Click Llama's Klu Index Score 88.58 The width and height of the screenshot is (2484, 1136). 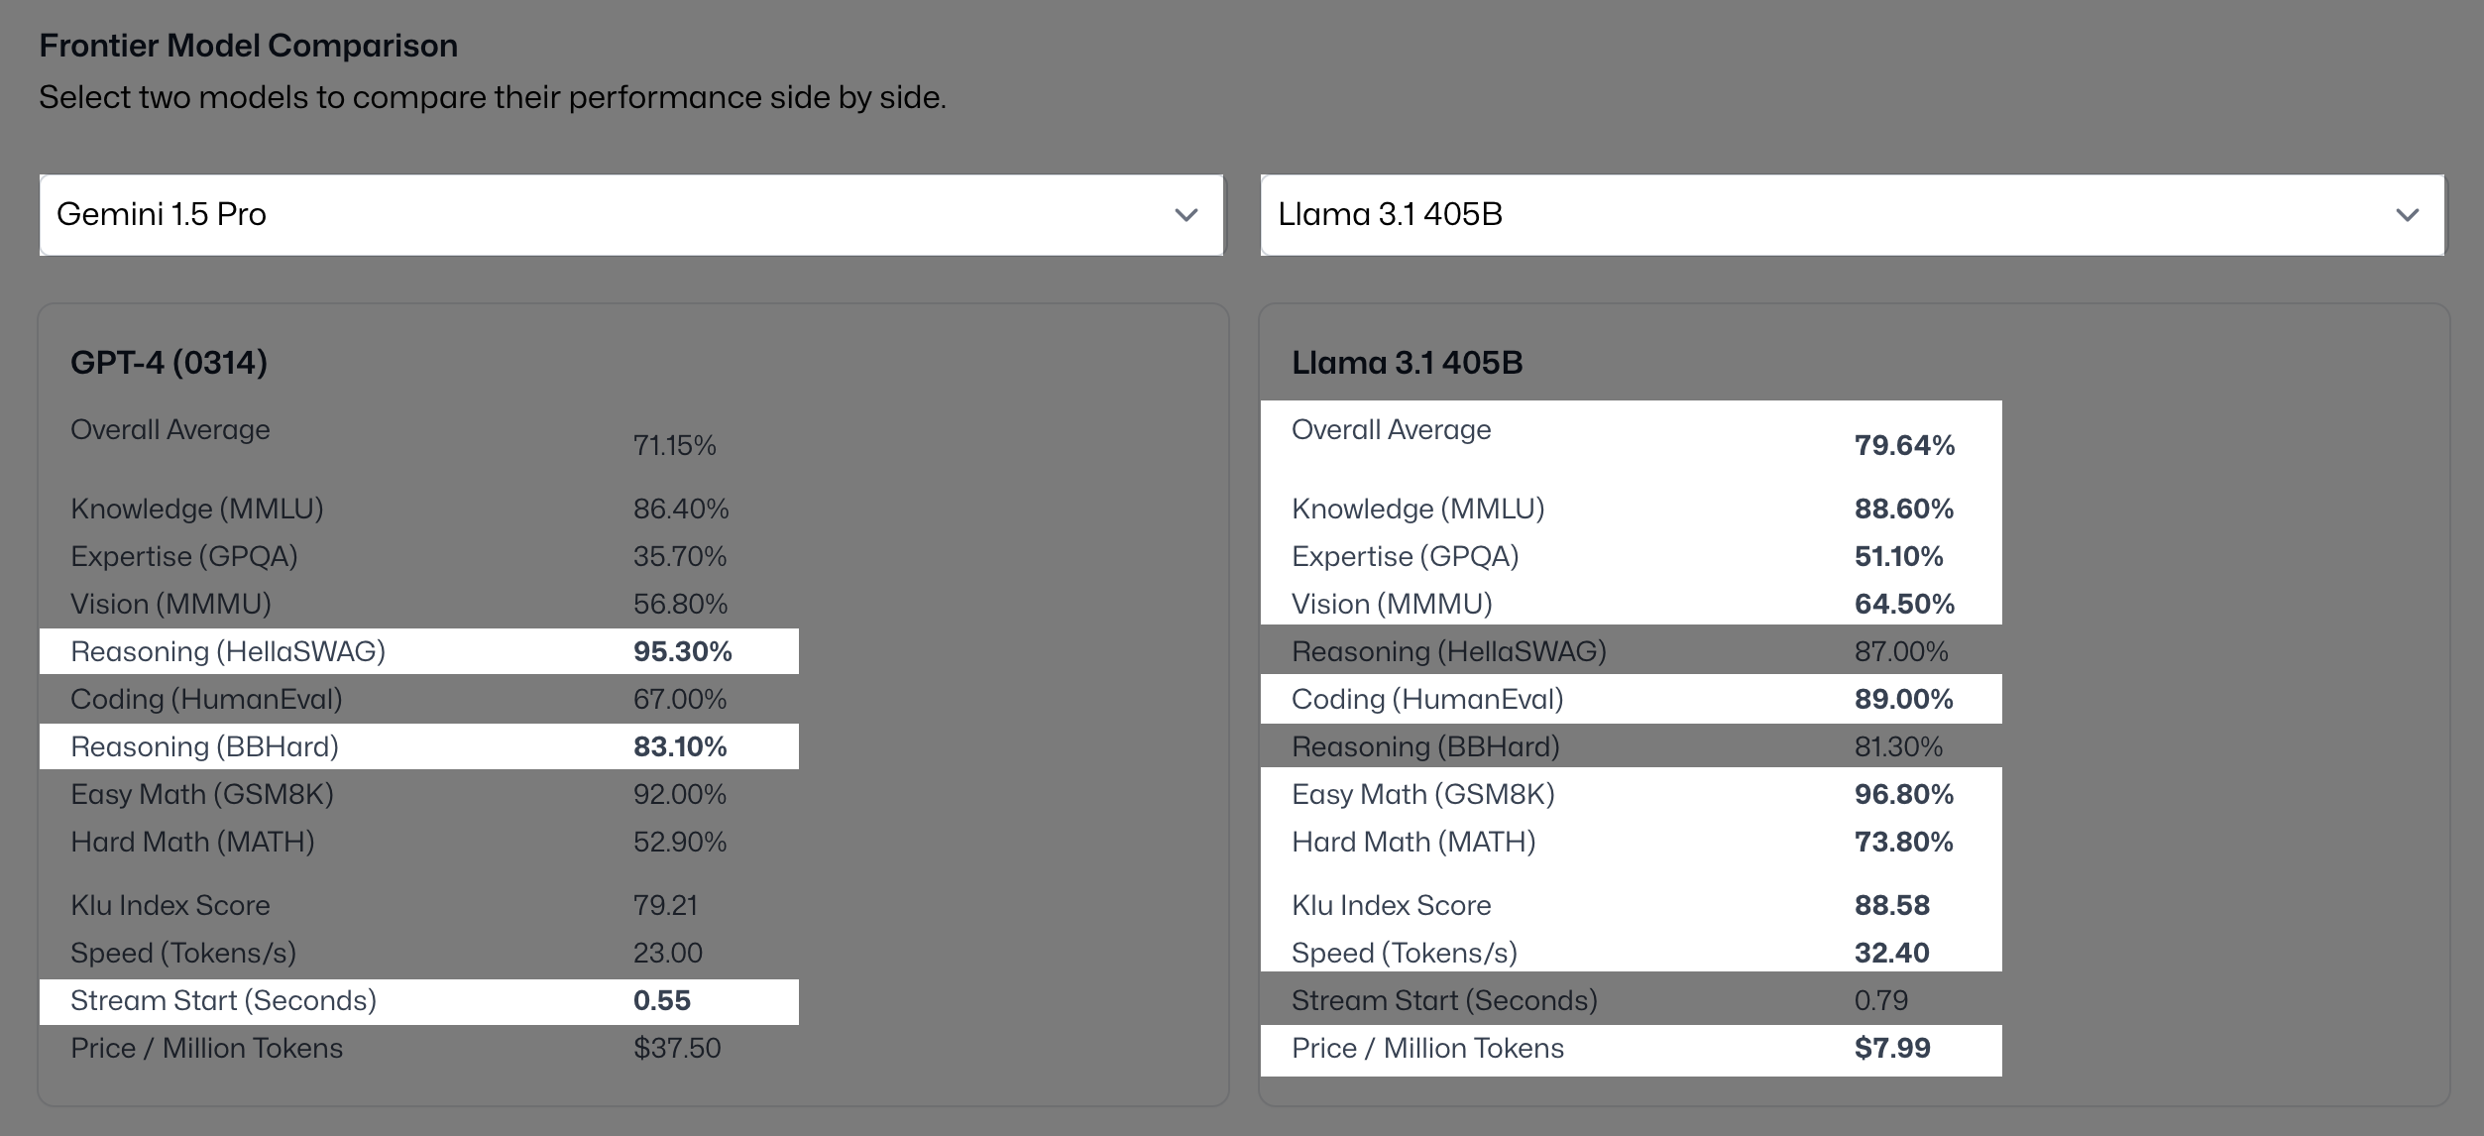(1891, 905)
